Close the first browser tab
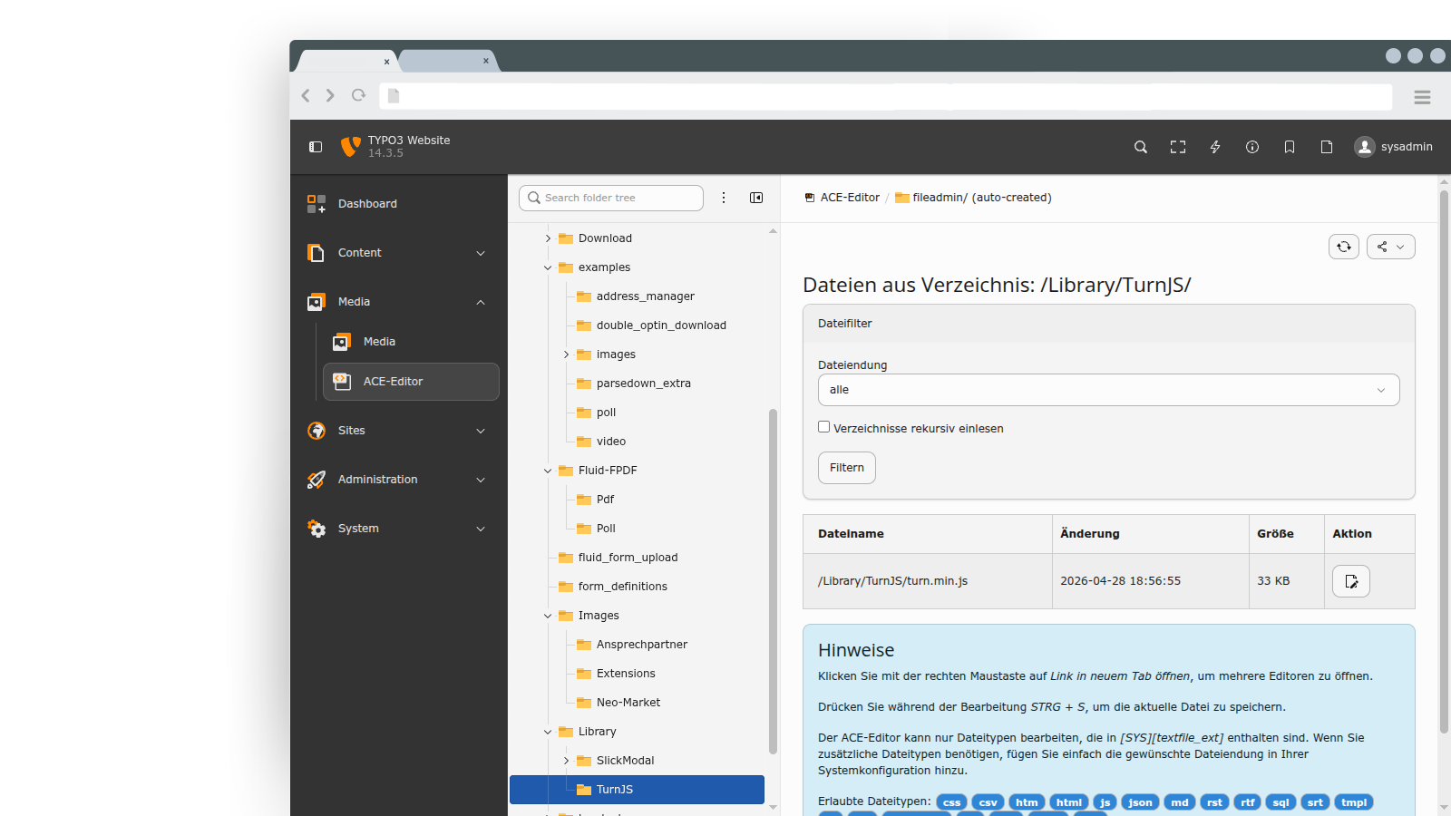The height and width of the screenshot is (816, 1451). [x=386, y=62]
